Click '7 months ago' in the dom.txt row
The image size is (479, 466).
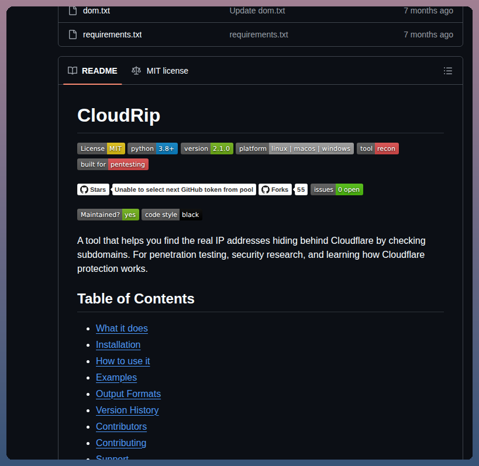point(428,11)
